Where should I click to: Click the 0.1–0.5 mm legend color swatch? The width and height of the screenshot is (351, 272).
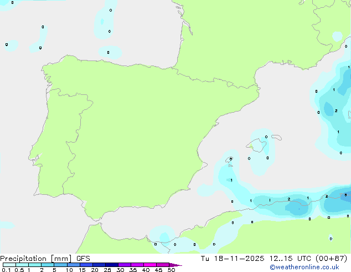(x=9, y=265)
